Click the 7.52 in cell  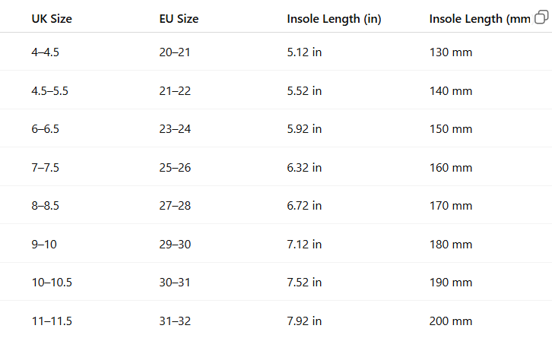[x=304, y=282]
